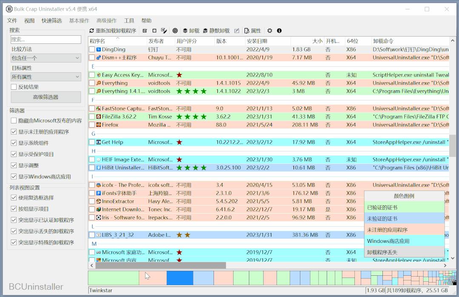Click the 高级筛选器 button

tap(46, 97)
